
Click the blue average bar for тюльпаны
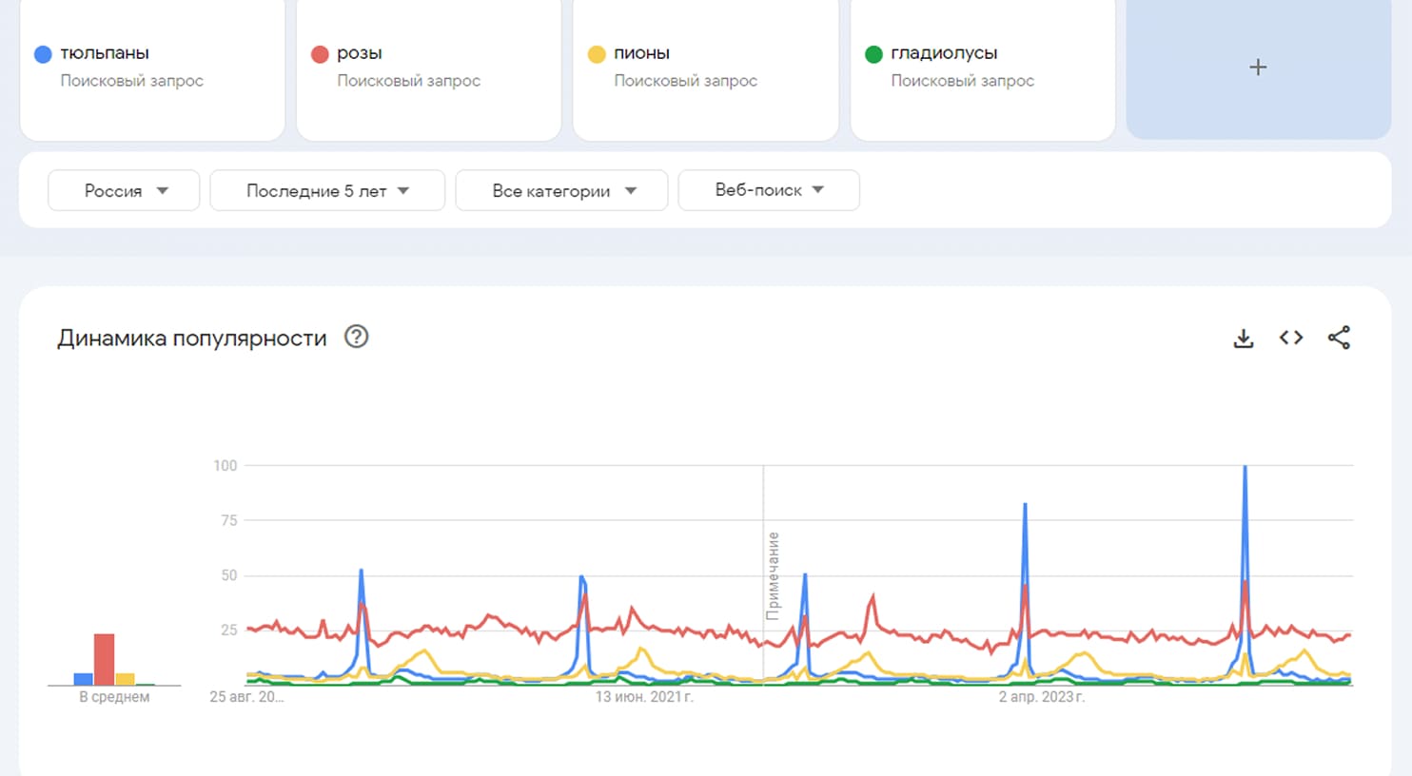point(83,679)
